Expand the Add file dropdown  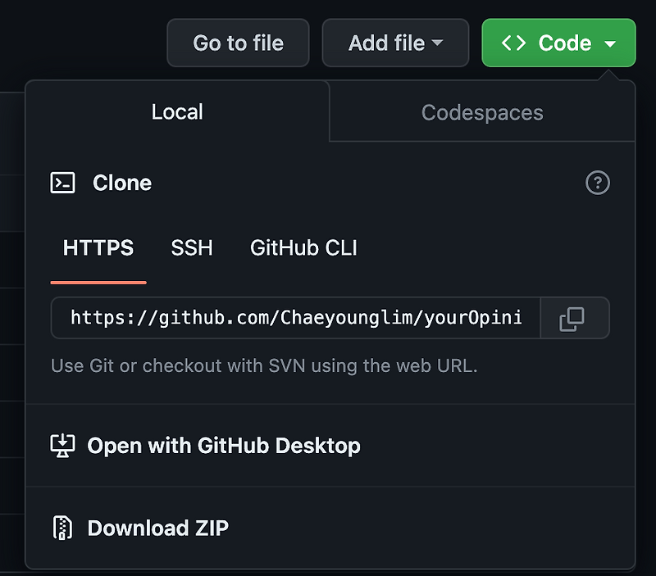coord(395,43)
